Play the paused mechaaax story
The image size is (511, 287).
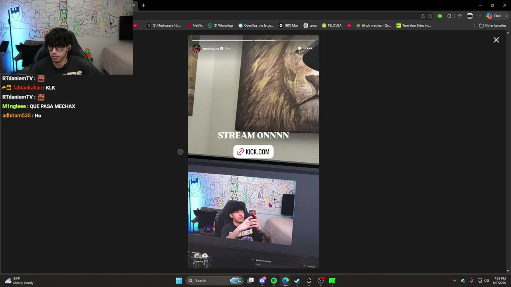pyautogui.click(x=300, y=49)
